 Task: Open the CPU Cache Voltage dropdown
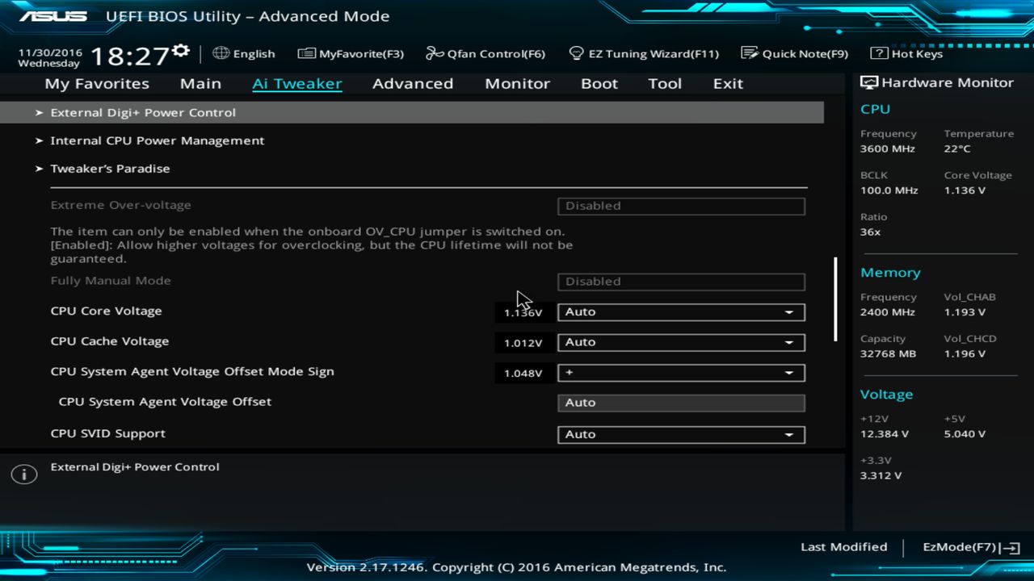tap(680, 342)
